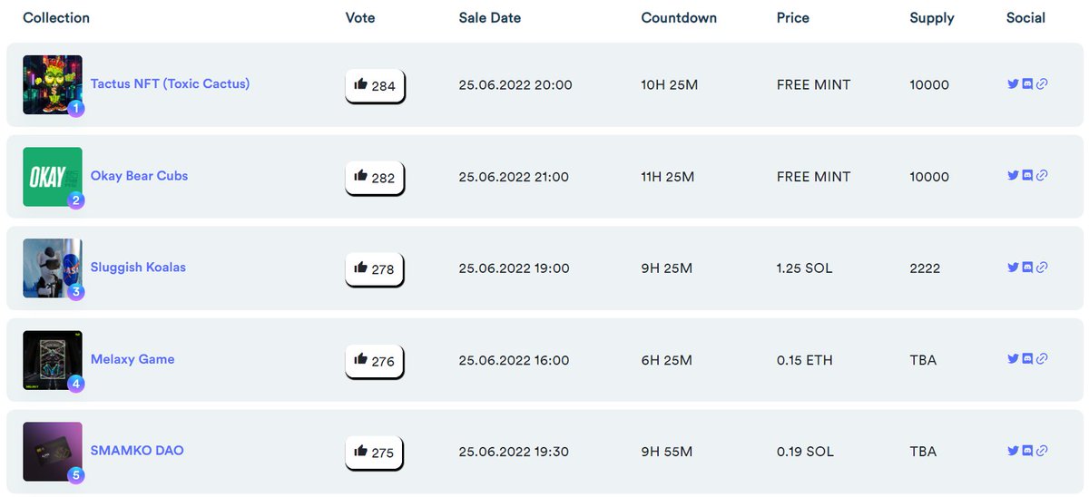Open Tactus NFT Twitter profile icon
1089x497 pixels.
[1013, 84]
